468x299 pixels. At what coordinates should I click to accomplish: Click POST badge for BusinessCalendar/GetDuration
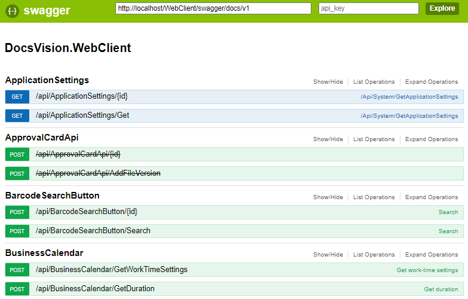(x=17, y=289)
